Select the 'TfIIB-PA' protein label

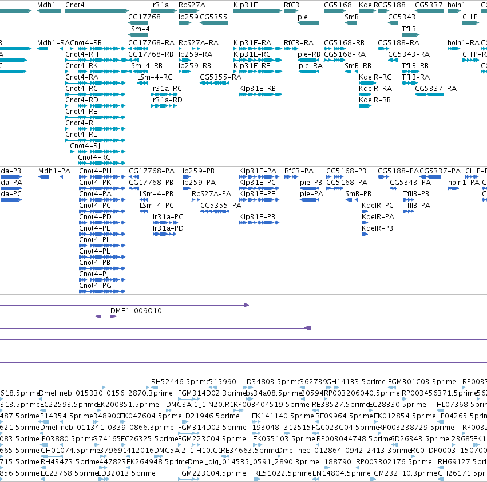pos(417,206)
